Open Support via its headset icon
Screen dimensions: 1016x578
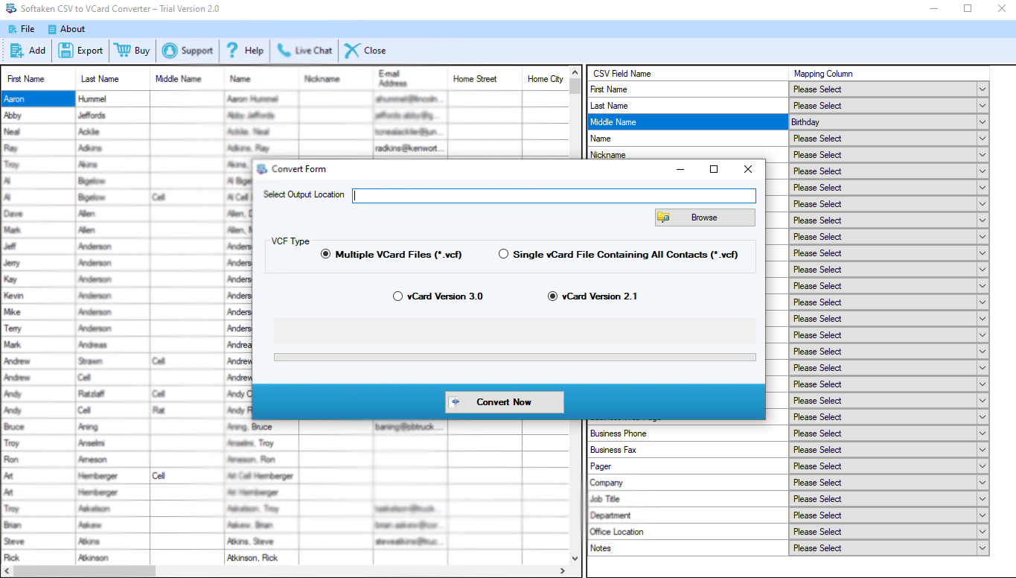pyautogui.click(x=170, y=51)
